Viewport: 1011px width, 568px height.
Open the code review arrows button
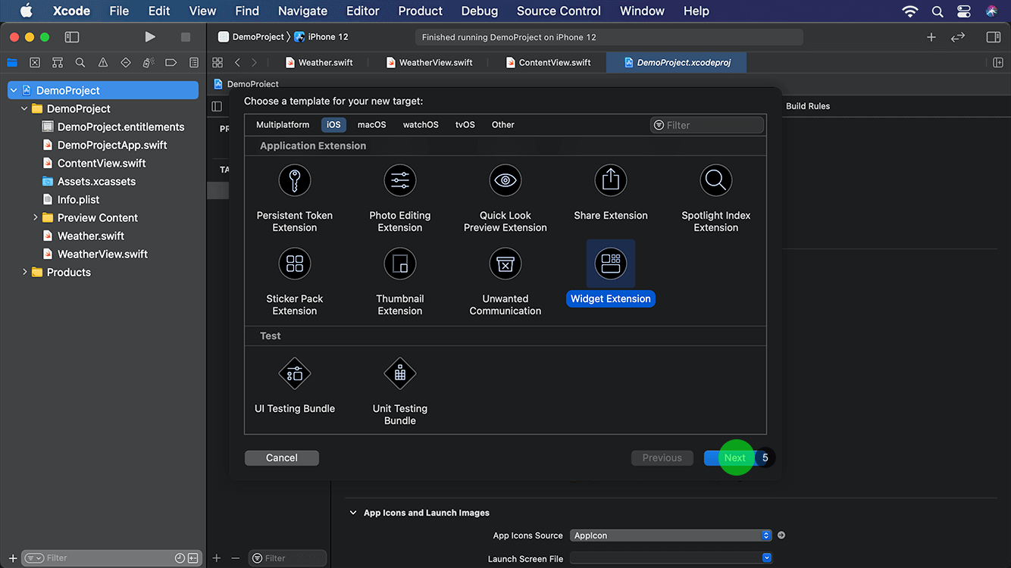[x=958, y=37]
